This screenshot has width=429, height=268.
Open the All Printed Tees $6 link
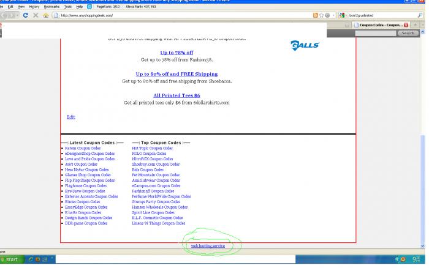click(177, 95)
